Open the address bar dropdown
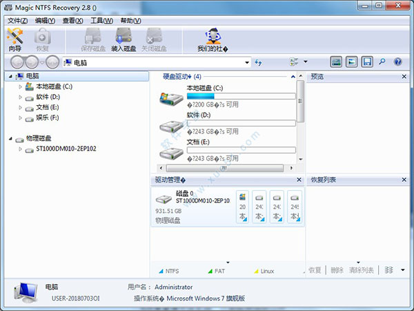Image resolution: width=414 pixels, height=311 pixels. tap(247, 63)
